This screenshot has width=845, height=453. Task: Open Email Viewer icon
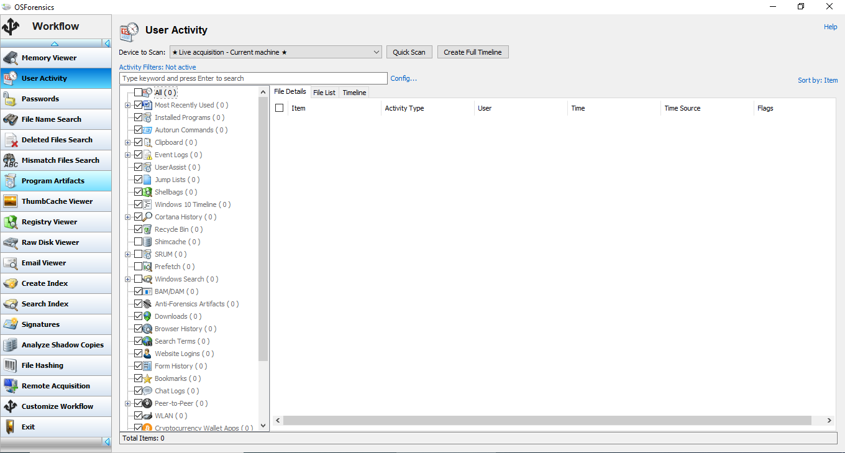11,263
